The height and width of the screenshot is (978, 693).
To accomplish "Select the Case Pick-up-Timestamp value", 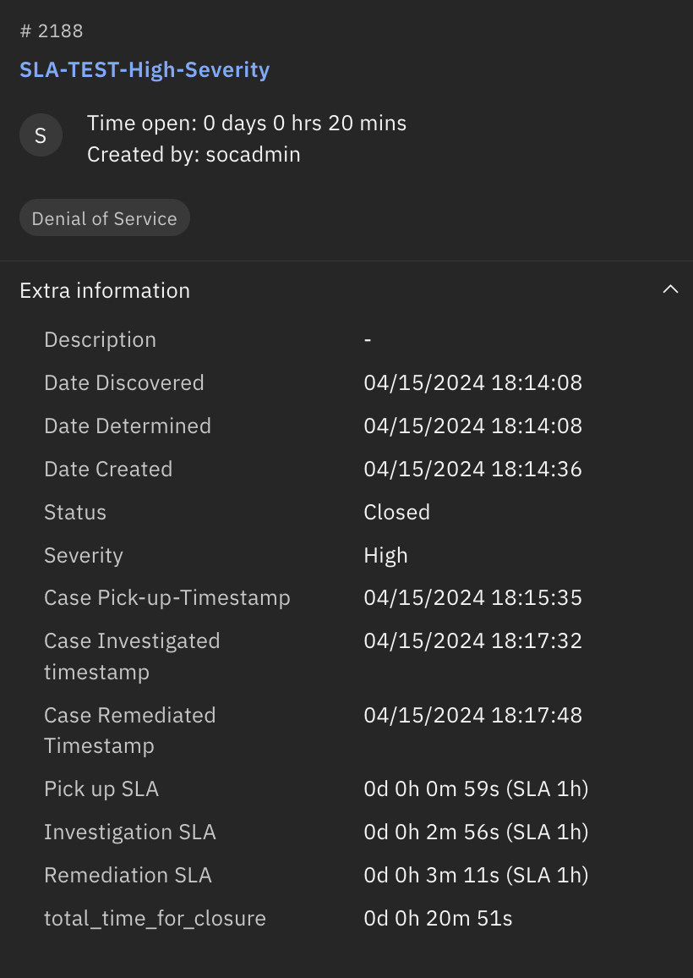I will coord(473,597).
